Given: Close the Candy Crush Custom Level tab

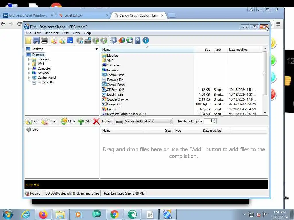Looking at the screenshot, I should pyautogui.click(x=162, y=15).
